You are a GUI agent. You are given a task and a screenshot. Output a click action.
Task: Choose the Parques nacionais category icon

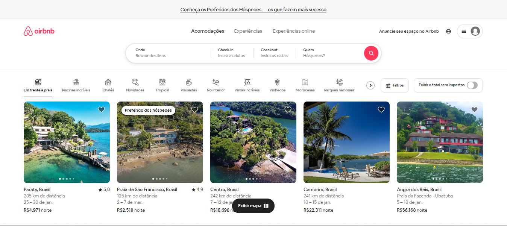pos(339,82)
